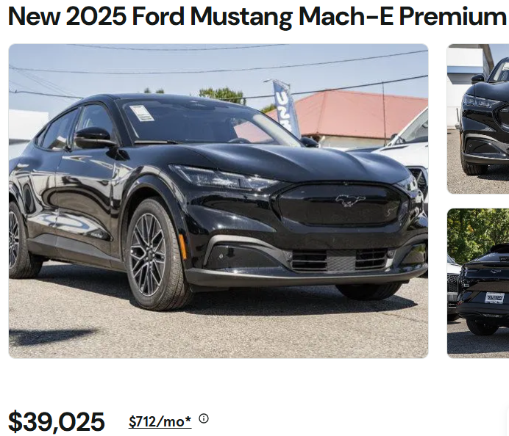This screenshot has width=509, height=436.
Task: Select the top-right front-end thumbnail photo
Action: 478,118
